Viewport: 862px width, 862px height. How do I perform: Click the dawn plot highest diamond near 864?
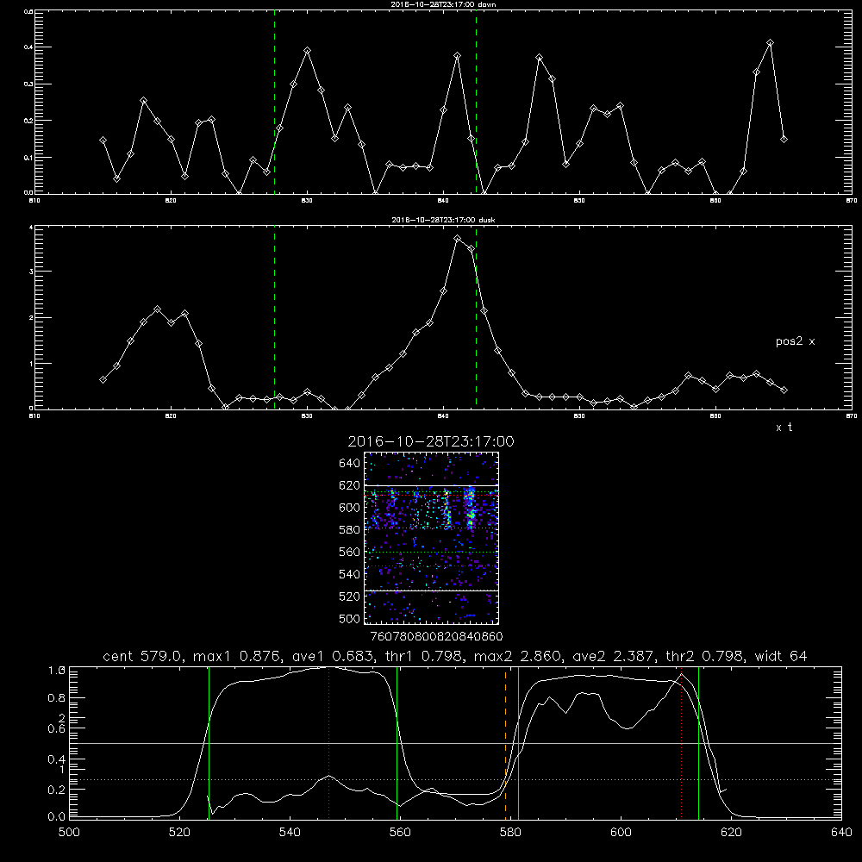(x=770, y=42)
